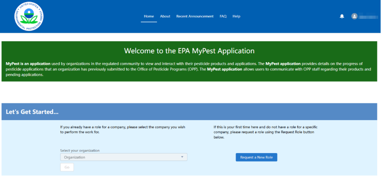
Task: Click the EPA logo seal
Action: click(29, 16)
